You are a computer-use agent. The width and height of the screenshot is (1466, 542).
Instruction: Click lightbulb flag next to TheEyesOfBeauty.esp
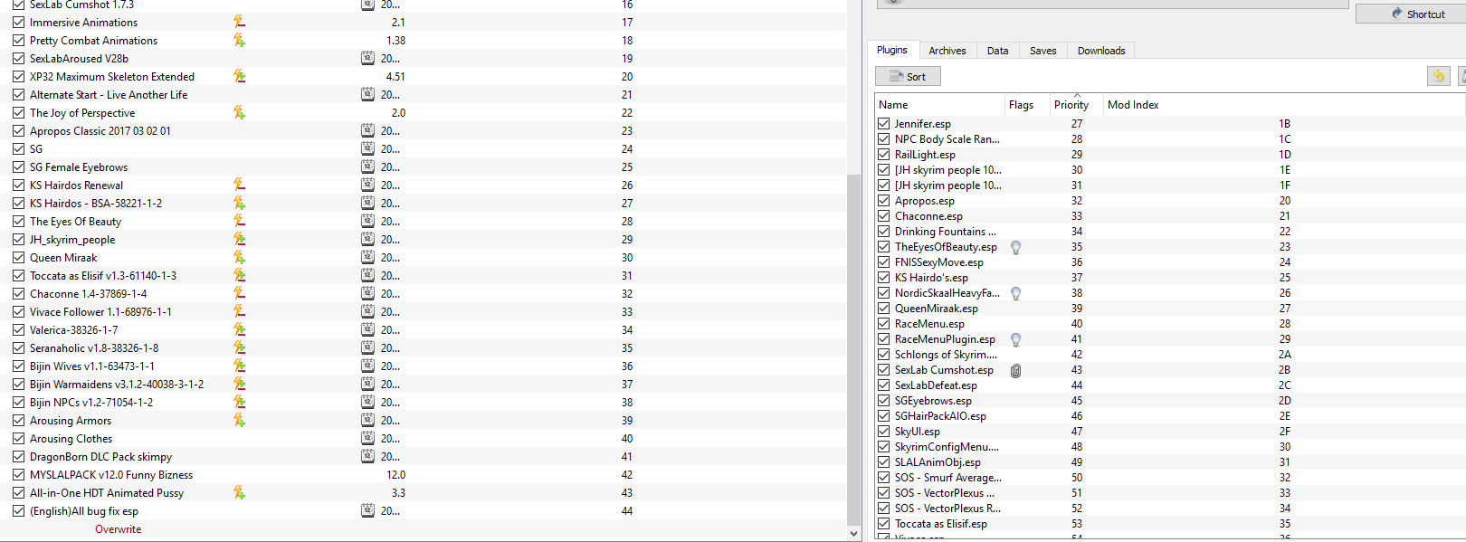pos(1015,247)
